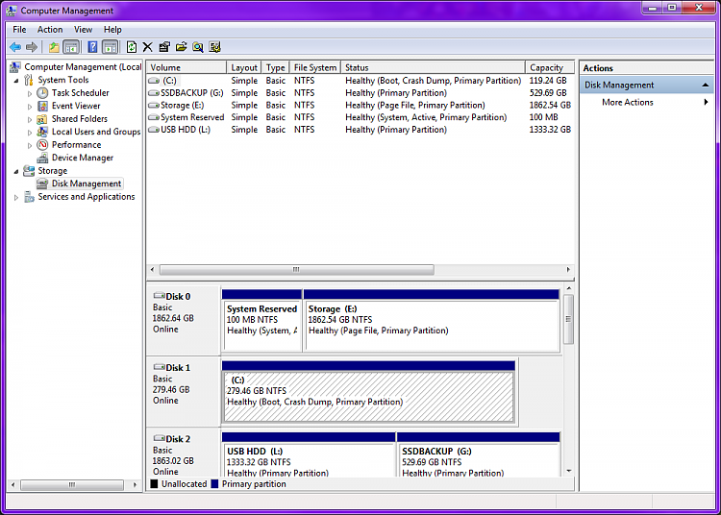Image resolution: width=721 pixels, height=515 pixels.
Task: Open the Help menu
Action: (x=112, y=30)
